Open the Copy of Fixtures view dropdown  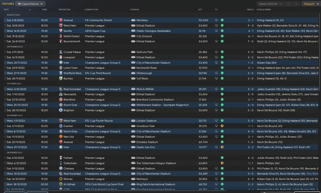30,4
